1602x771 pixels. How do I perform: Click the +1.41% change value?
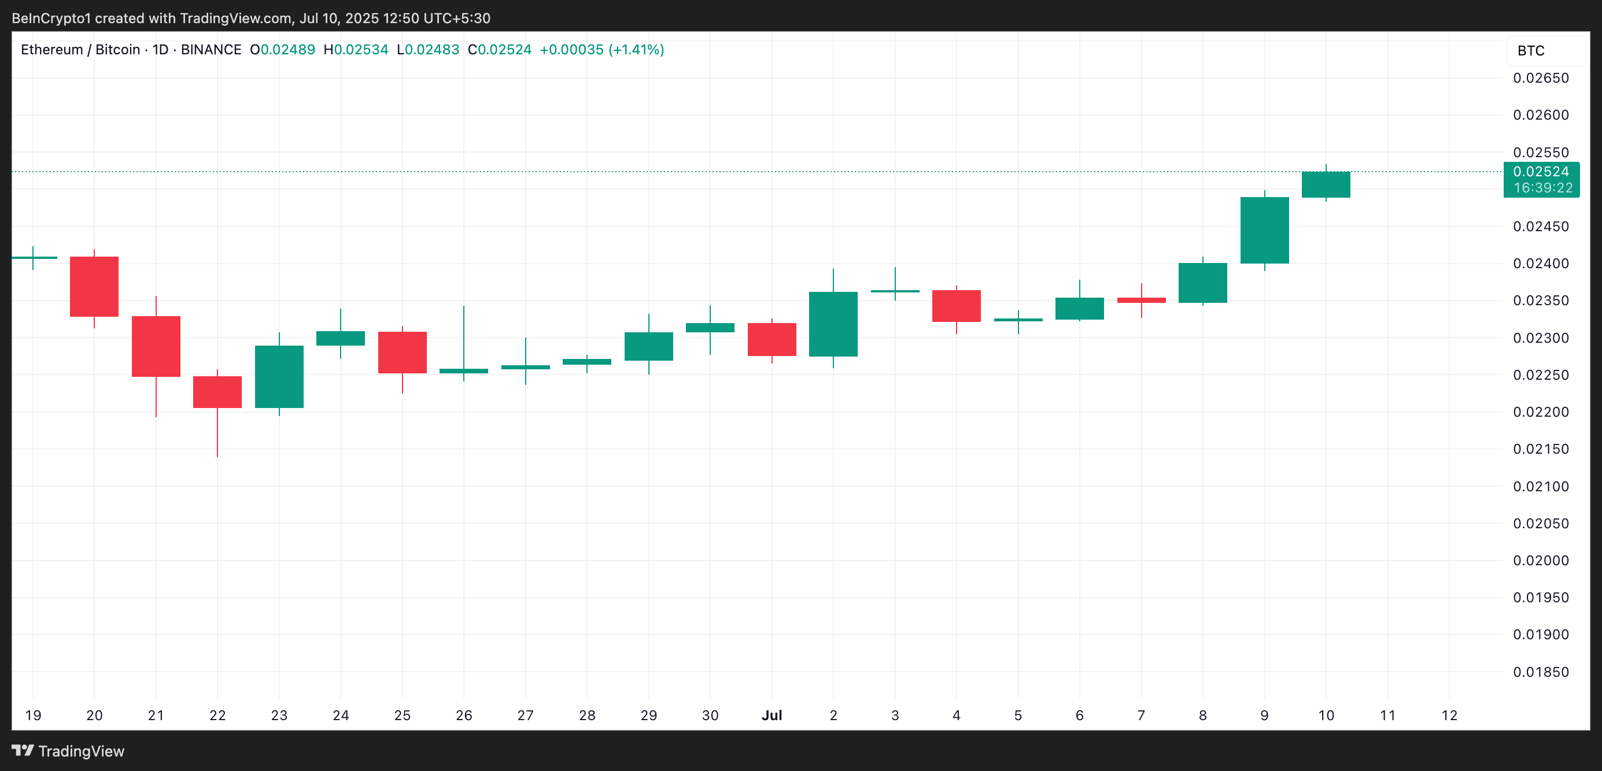pyautogui.click(x=636, y=50)
